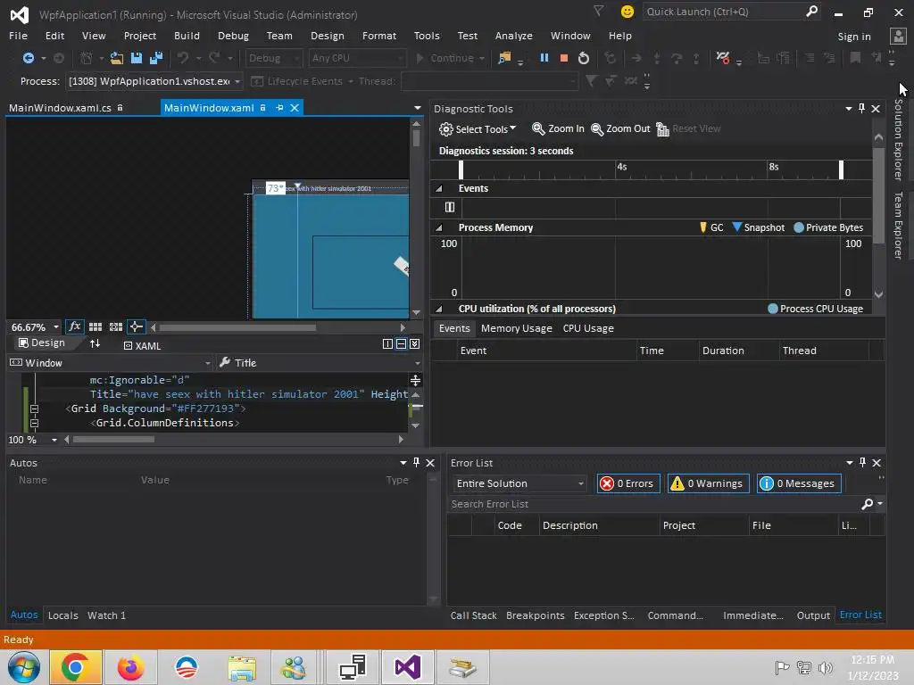Stop debugging with the red square button
Screen dimensions: 914x685
(x=564, y=58)
